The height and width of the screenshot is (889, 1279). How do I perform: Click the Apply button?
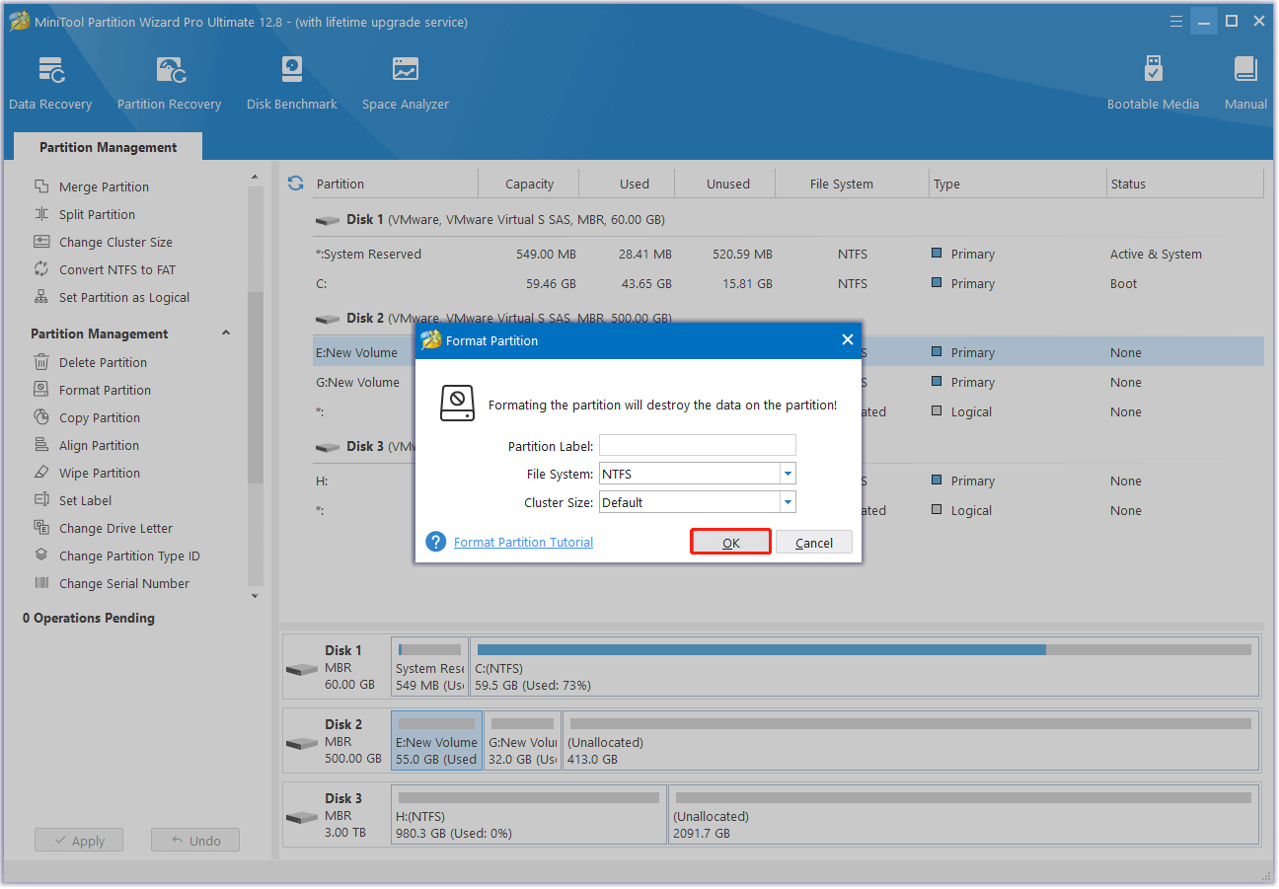click(x=79, y=841)
